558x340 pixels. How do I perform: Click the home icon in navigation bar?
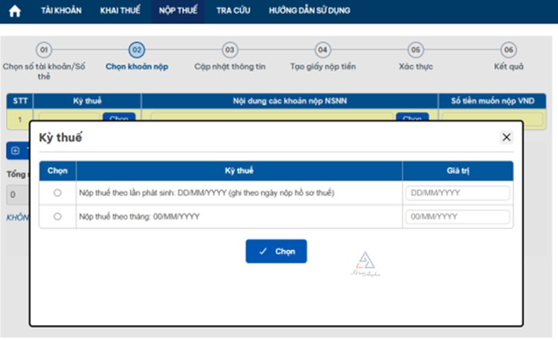pos(15,11)
